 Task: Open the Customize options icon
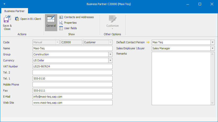click(x=113, y=19)
